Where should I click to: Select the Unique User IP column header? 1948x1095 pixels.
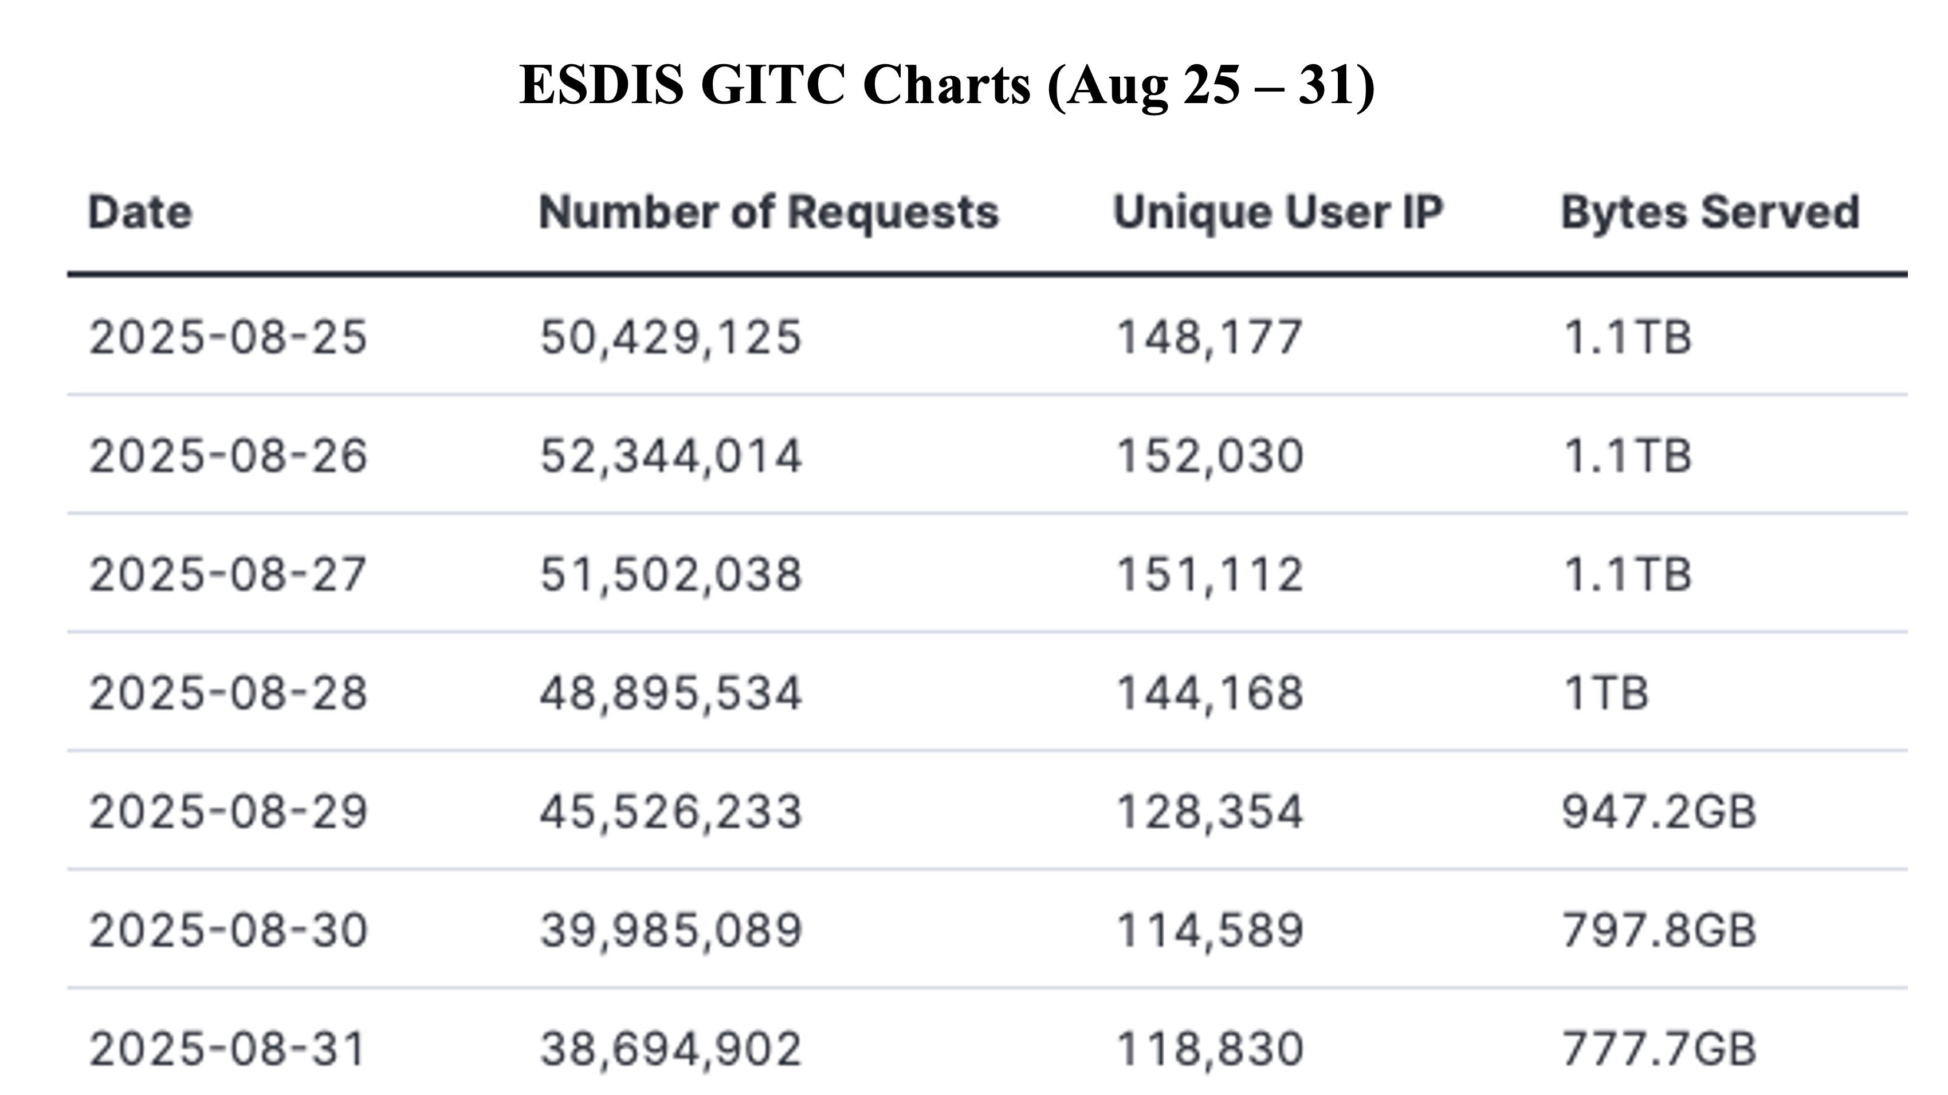click(1278, 212)
